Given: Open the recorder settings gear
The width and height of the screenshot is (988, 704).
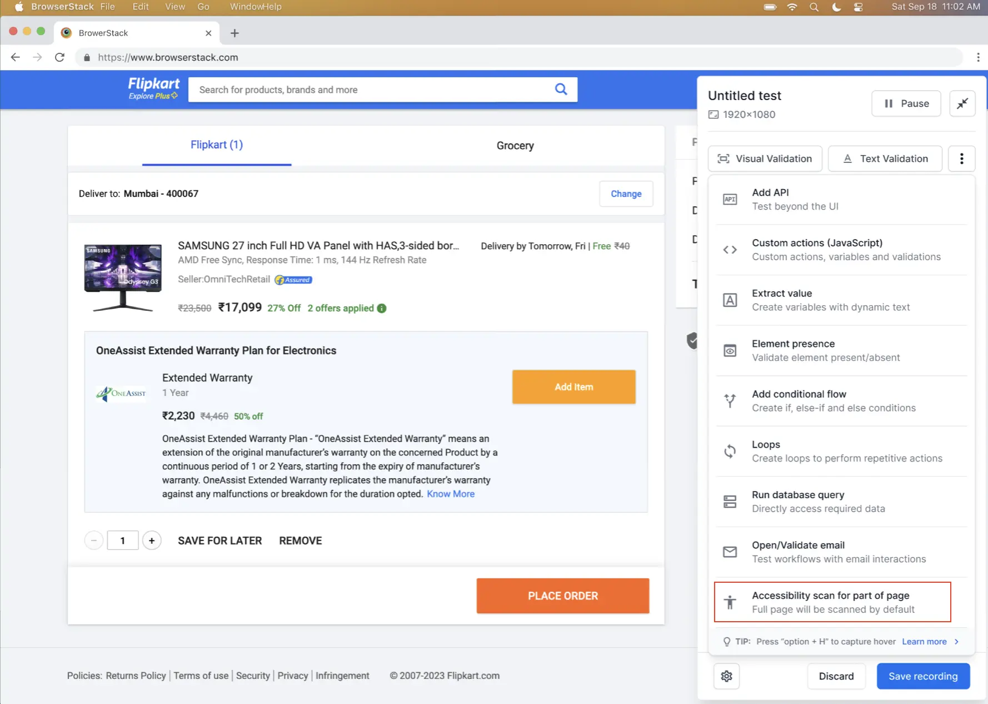Looking at the screenshot, I should pos(726,676).
